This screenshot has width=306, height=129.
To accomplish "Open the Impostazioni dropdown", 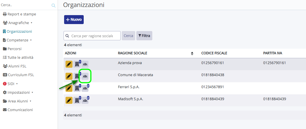I will point(18,92).
